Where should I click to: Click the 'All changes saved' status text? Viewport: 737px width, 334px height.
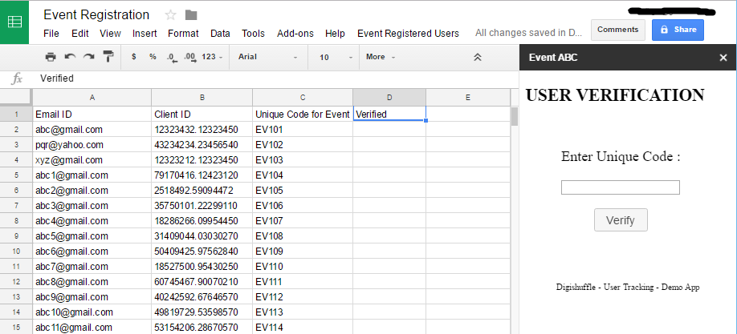click(x=528, y=33)
